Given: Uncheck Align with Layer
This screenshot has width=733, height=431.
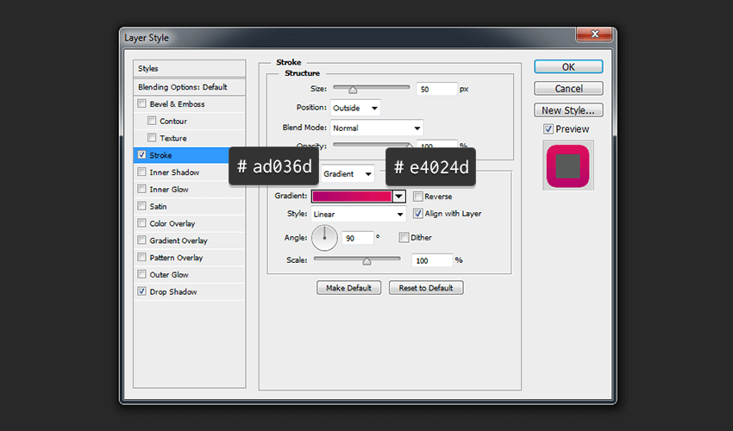Looking at the screenshot, I should pyautogui.click(x=418, y=214).
